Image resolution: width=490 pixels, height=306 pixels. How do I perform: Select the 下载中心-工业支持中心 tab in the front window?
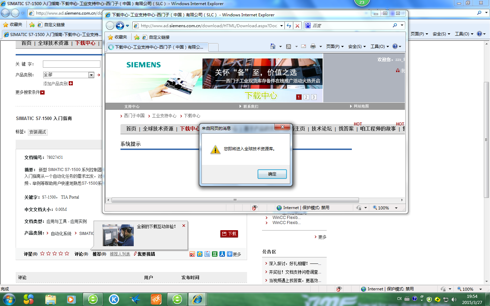158,47
